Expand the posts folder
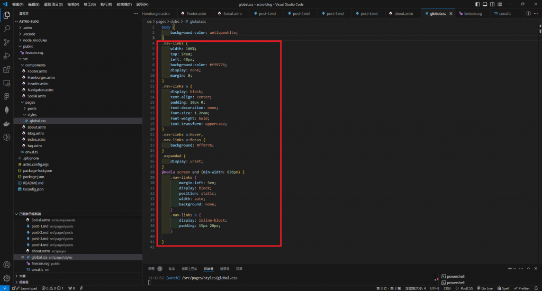Viewport: 542px width, 291px height. (24, 108)
